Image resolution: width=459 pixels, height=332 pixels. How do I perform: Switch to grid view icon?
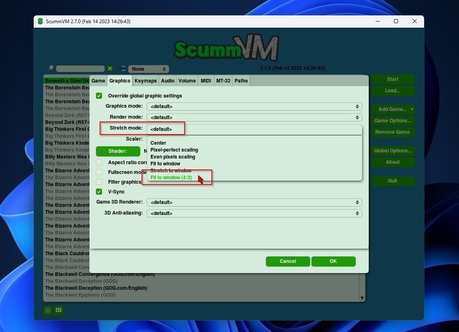tap(59, 310)
